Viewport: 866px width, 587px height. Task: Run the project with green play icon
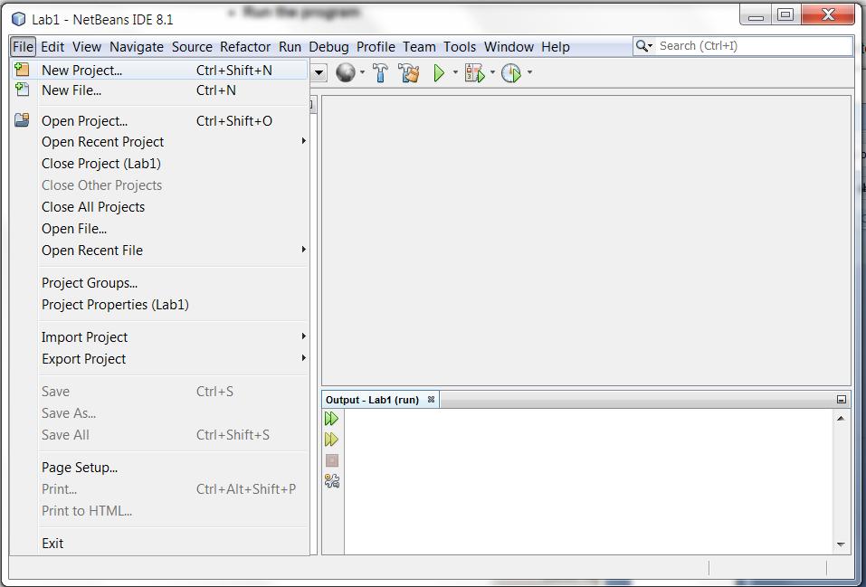coord(440,72)
